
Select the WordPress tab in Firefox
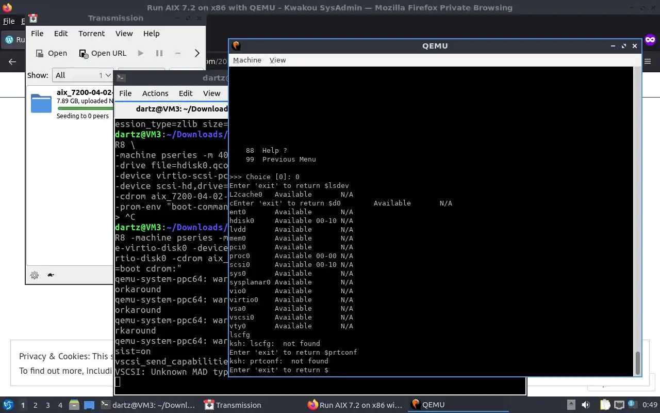click(13, 40)
